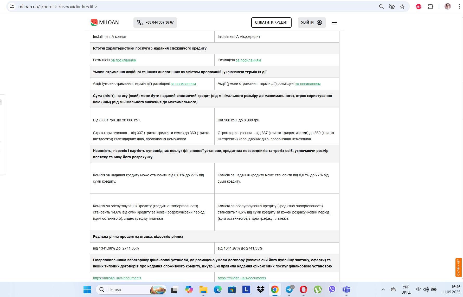Bookmark this page with the star icon

coord(402,6)
